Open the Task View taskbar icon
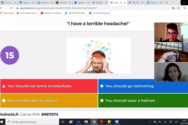The height and width of the screenshot is (125, 188). click(x=64, y=122)
